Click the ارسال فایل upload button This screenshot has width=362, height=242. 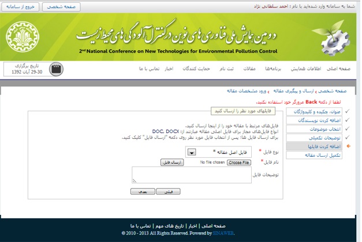click(172, 163)
